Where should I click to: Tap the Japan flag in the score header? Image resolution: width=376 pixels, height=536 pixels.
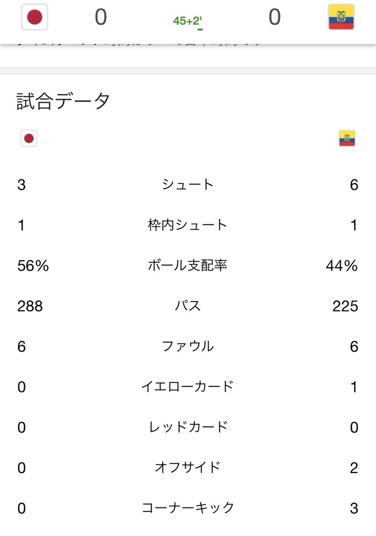(35, 17)
